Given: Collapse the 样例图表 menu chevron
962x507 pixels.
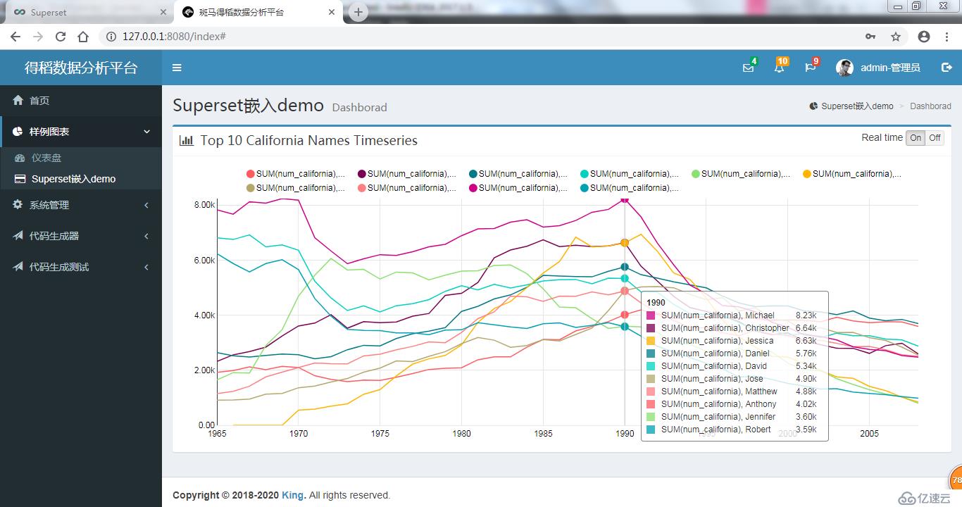Looking at the screenshot, I should (x=146, y=132).
